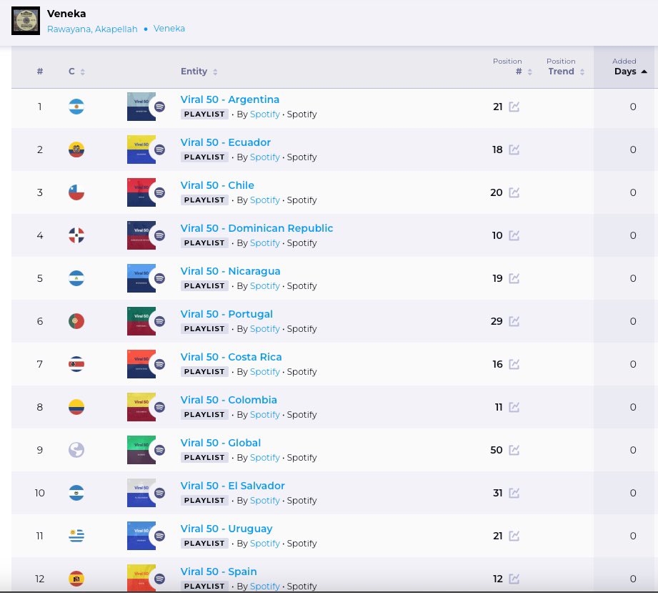Open position chart icon for Viral 50 - Ecuador
658x593 pixels.
click(514, 150)
